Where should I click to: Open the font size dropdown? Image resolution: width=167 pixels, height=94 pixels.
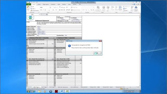click(53, 7)
